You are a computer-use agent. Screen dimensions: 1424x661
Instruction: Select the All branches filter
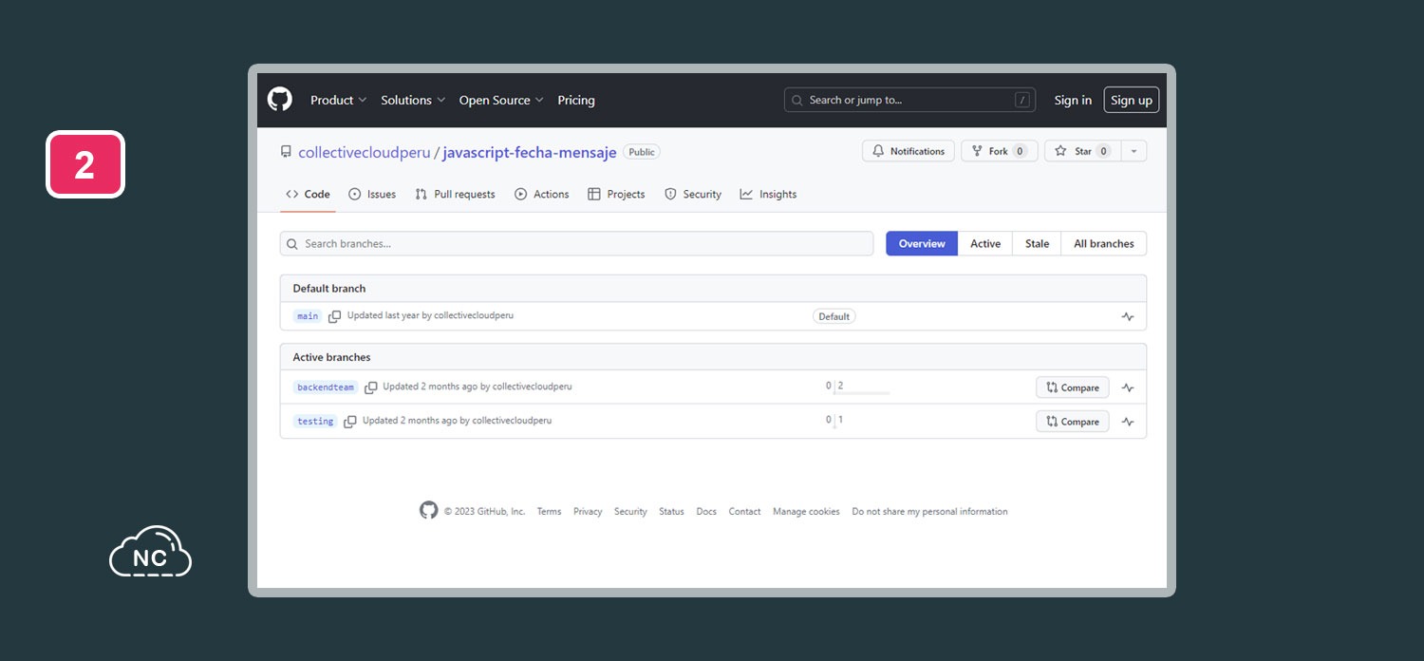coord(1104,244)
